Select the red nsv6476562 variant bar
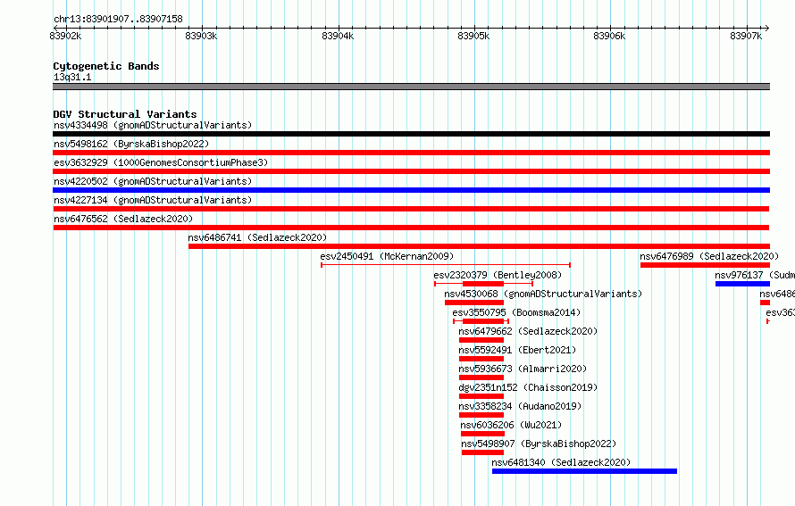The height and width of the screenshot is (506, 795). tap(411, 228)
